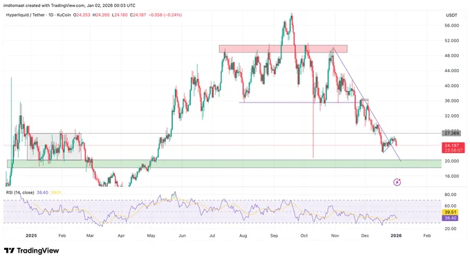The image size is (470, 261).
Task: Click the 20.000 price axis value
Action: pos(452,161)
